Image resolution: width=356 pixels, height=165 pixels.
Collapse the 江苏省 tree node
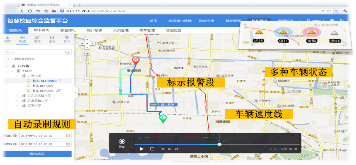(x=7, y=66)
